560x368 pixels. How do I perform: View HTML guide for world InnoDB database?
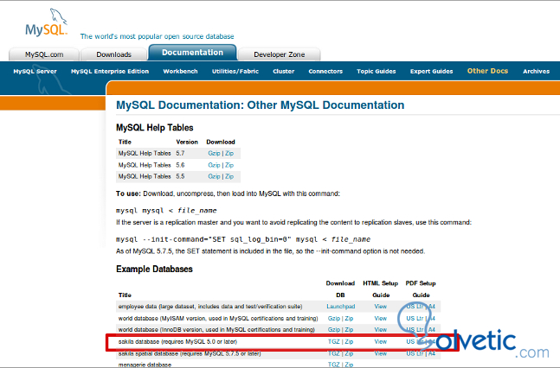pos(380,330)
